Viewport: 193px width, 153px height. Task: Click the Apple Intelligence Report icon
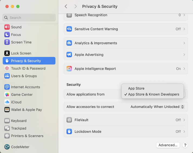(x=69, y=69)
